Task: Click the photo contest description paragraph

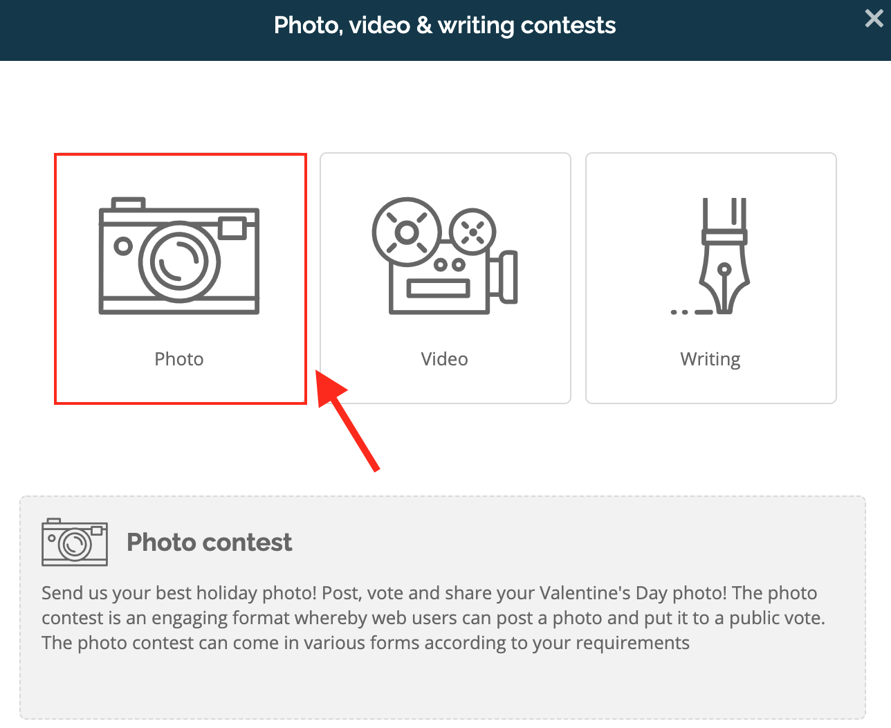Action: click(x=434, y=618)
